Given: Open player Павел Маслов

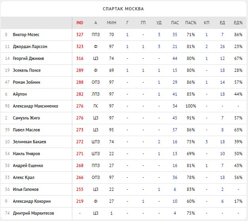Looking at the screenshot, I should 26,130.
